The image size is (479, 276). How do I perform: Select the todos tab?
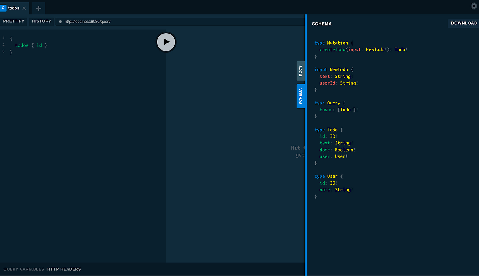click(13, 8)
